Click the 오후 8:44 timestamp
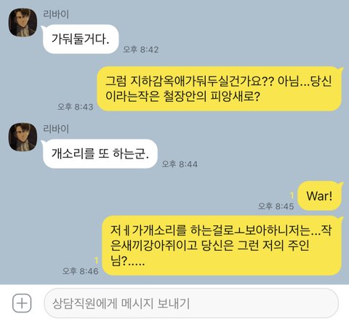This screenshot has width=349, height=322. pyautogui.click(x=180, y=164)
